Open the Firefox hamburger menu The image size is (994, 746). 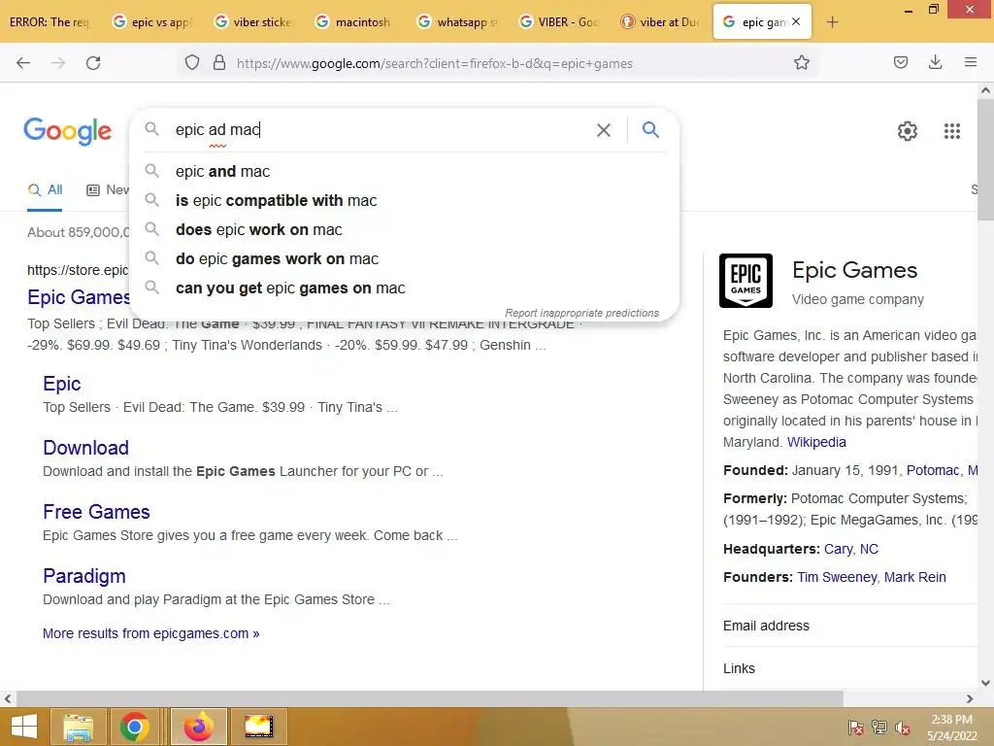tap(971, 62)
